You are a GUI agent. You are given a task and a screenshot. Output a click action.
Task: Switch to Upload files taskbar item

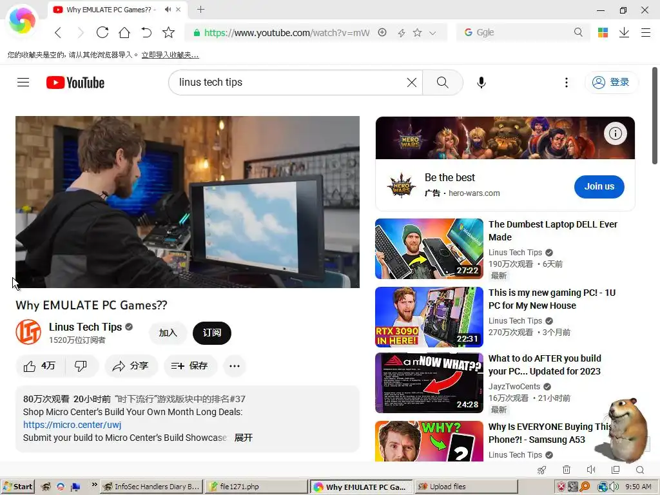(x=466, y=487)
